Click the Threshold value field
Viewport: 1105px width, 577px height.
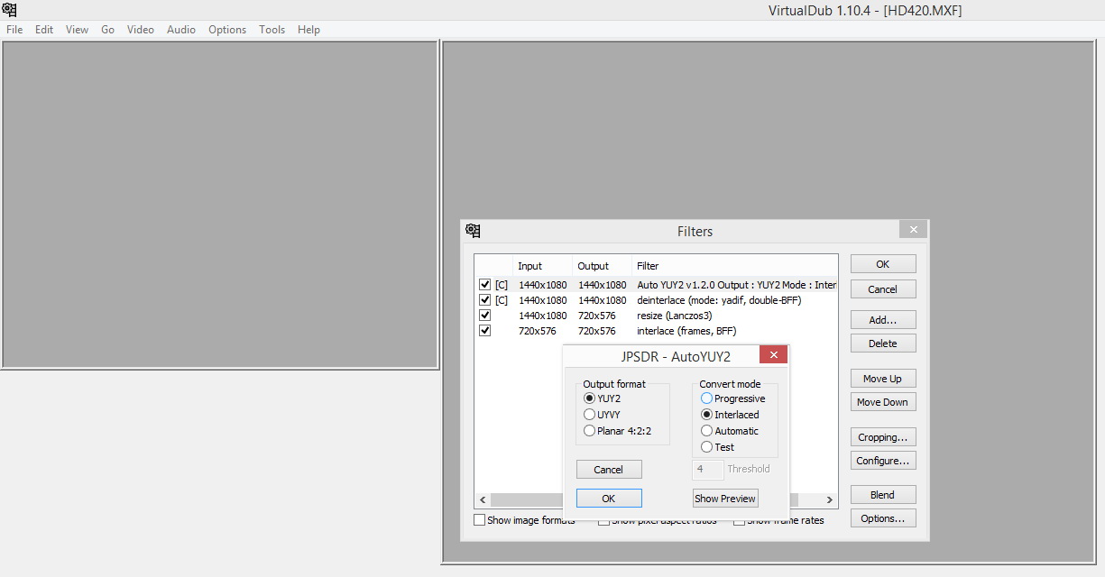tap(708, 470)
